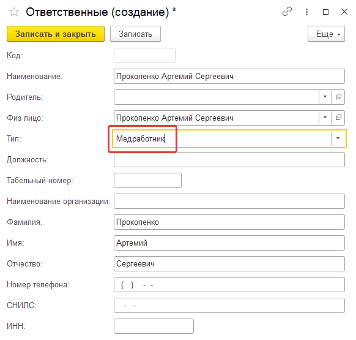
Task: Close the Ответственные creation form
Action: [x=344, y=12]
